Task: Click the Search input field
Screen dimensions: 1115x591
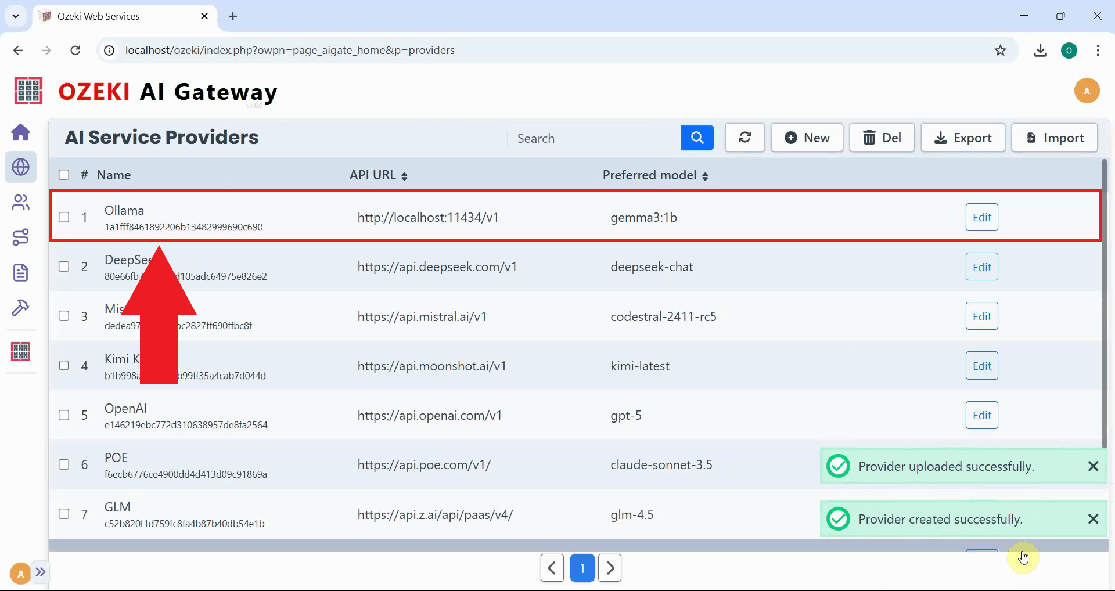Action: click(x=595, y=138)
